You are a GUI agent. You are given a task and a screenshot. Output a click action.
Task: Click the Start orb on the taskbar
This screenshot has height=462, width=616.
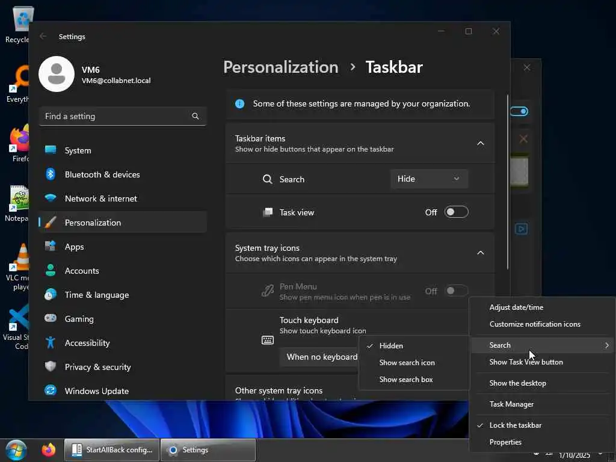(x=16, y=450)
